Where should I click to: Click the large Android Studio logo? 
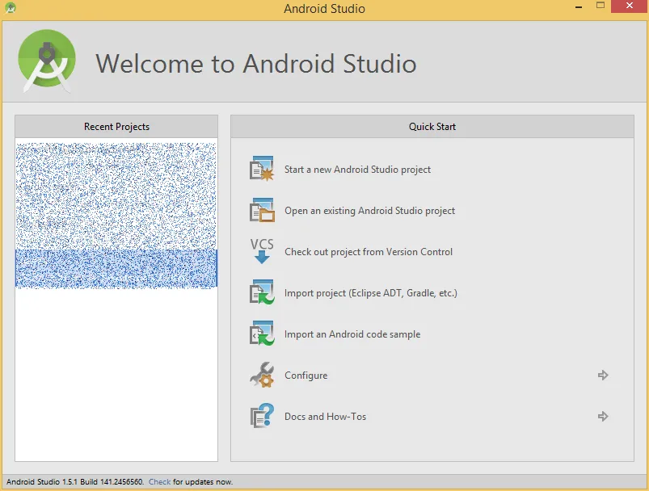tap(47, 61)
